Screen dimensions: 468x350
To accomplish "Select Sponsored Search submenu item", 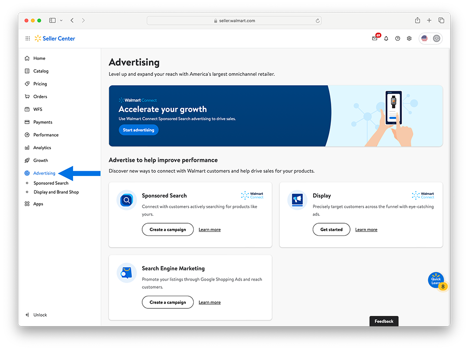I will pyautogui.click(x=51, y=183).
